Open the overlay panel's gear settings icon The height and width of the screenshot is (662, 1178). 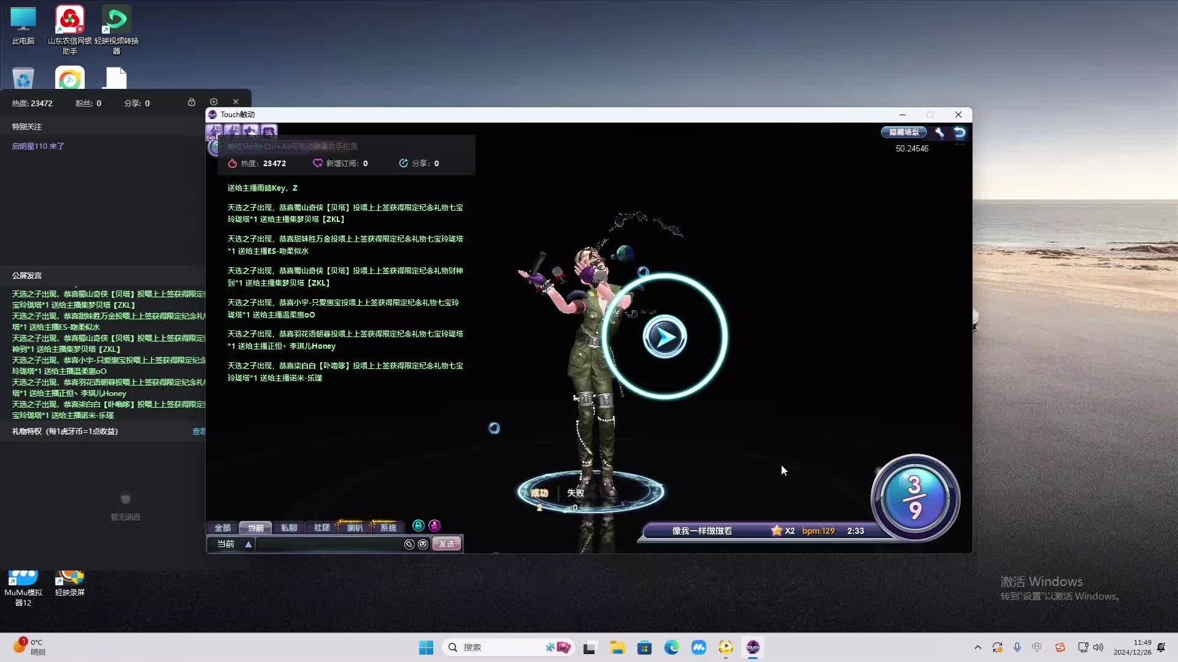214,102
